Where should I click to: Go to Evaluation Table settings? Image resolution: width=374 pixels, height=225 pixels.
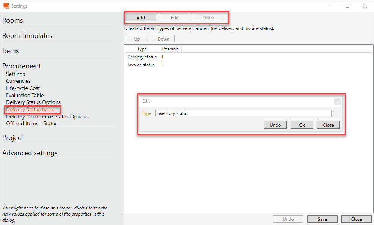click(25, 95)
